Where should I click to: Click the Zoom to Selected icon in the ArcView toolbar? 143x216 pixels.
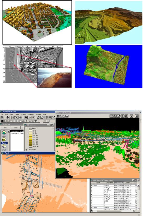click(46, 117)
